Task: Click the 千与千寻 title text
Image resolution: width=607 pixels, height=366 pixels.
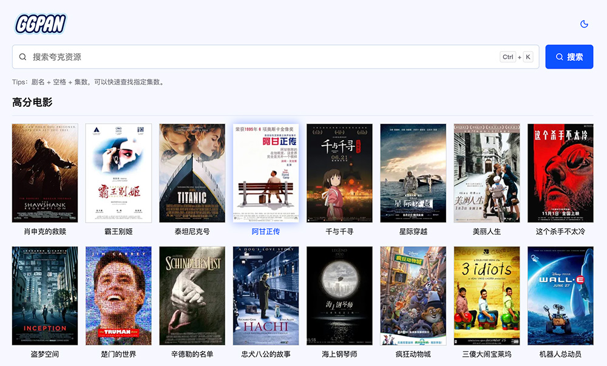Action: pyautogui.click(x=339, y=231)
